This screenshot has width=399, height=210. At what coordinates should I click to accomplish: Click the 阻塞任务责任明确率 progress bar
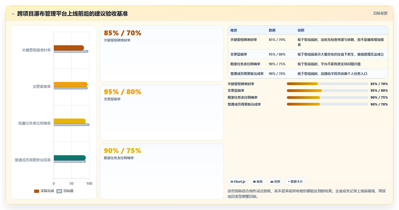327,98
